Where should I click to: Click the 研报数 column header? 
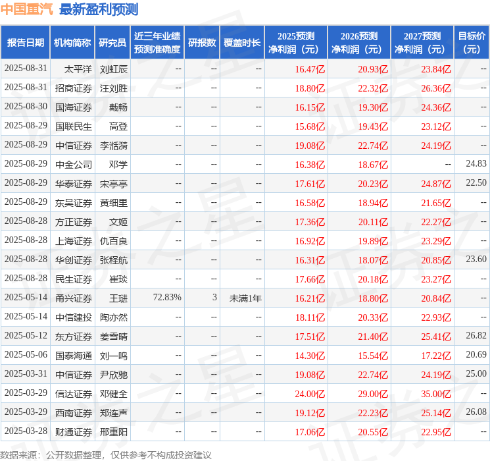click(202, 43)
